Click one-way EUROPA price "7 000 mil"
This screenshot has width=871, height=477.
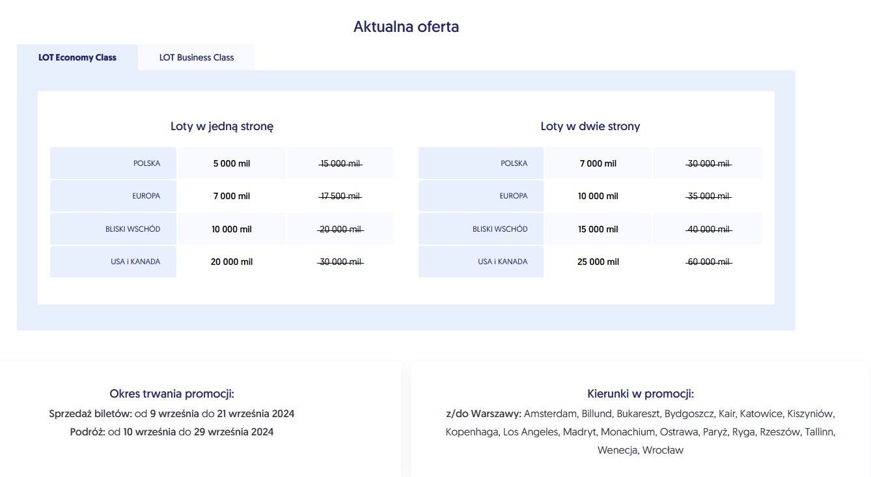click(232, 196)
